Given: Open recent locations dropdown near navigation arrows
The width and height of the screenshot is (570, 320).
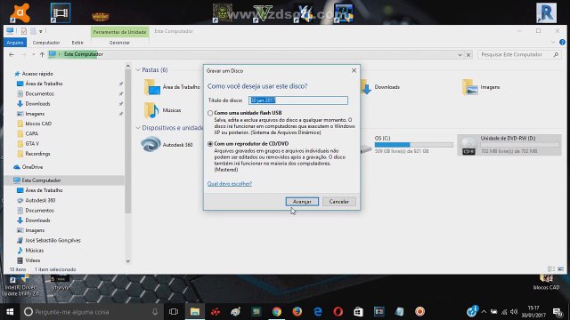Looking at the screenshot, I should [33, 54].
